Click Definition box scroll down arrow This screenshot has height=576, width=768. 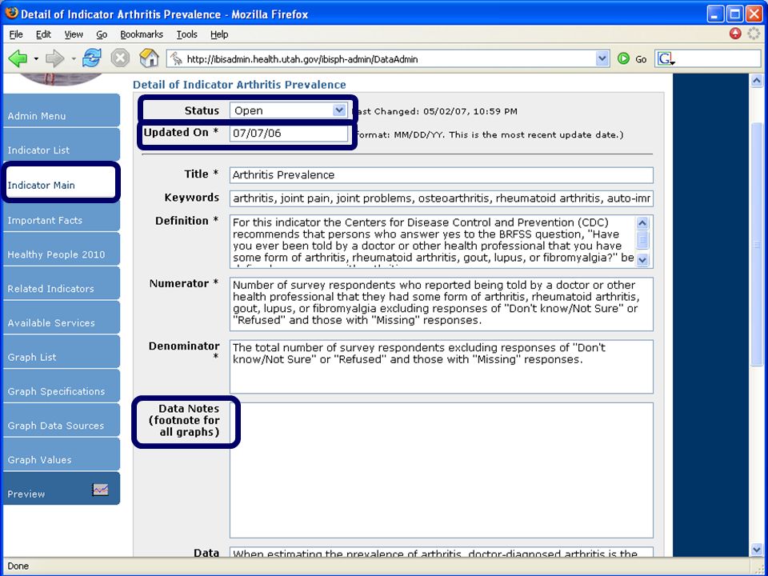(642, 260)
